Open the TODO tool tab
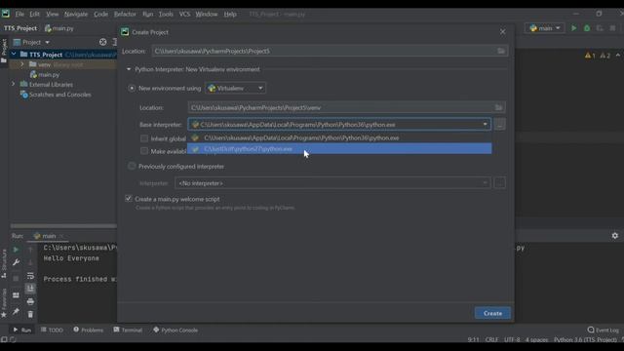624x351 pixels. click(x=52, y=330)
